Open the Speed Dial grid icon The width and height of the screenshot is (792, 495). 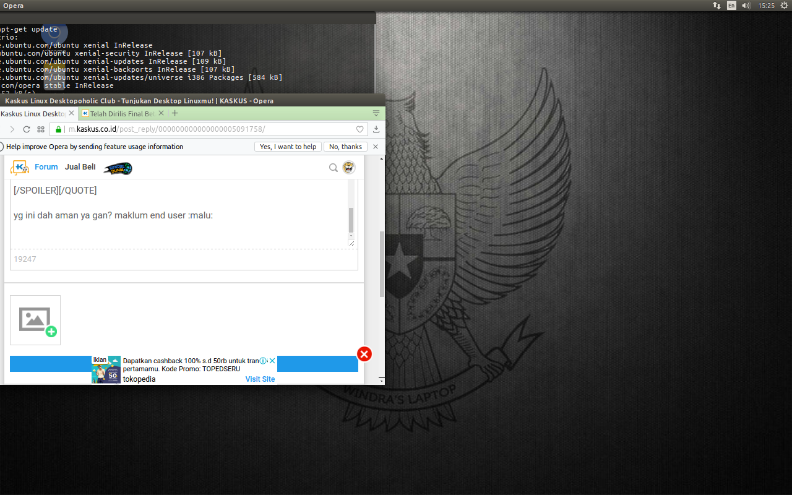41,129
